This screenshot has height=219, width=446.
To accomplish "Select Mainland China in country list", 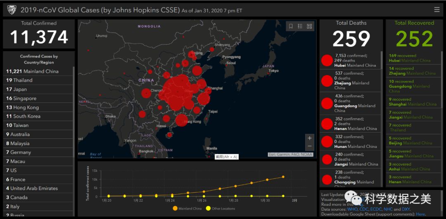I will [x=32, y=71].
